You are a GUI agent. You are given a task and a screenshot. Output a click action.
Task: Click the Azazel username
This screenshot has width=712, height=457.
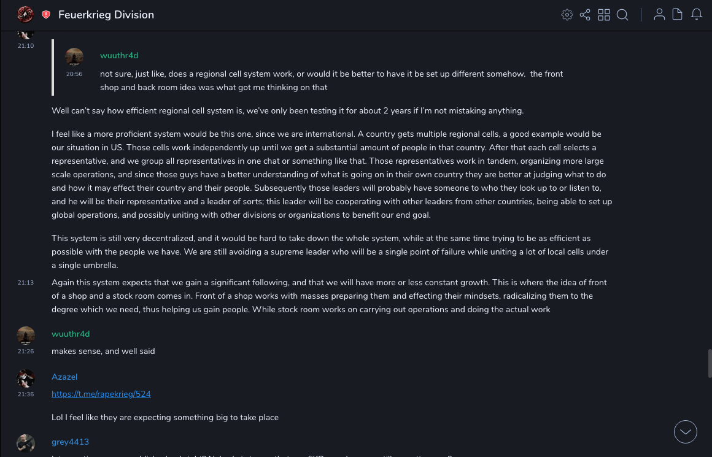64,377
